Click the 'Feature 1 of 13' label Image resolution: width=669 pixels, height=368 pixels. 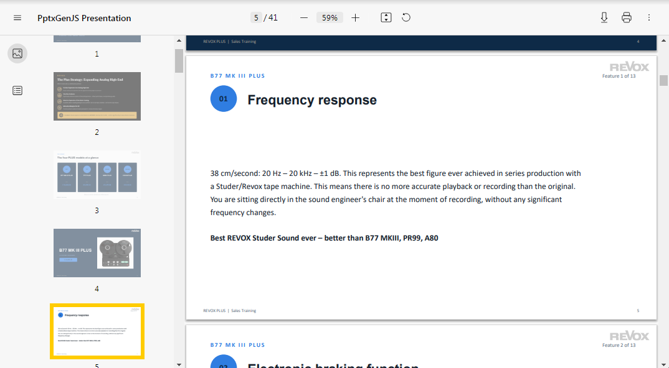pyautogui.click(x=619, y=76)
